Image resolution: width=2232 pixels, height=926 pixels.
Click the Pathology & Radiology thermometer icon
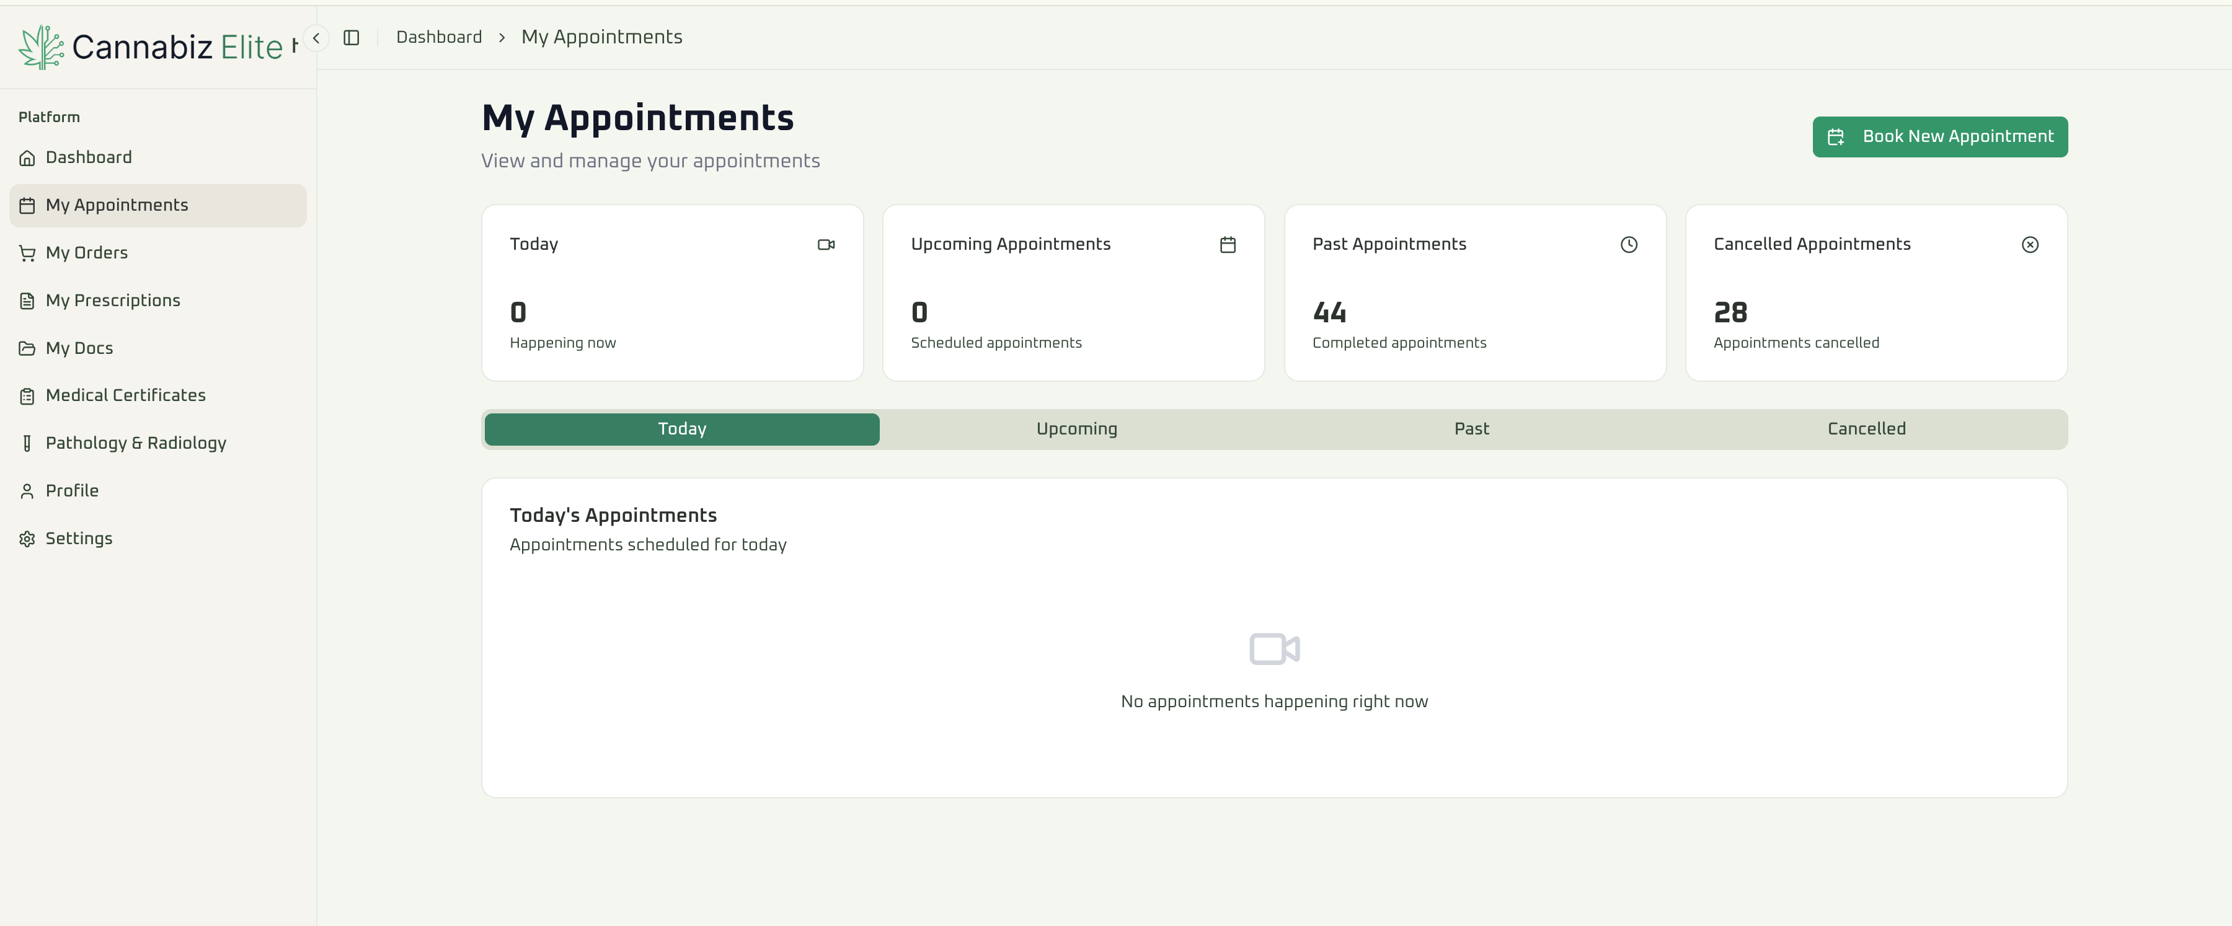click(28, 443)
